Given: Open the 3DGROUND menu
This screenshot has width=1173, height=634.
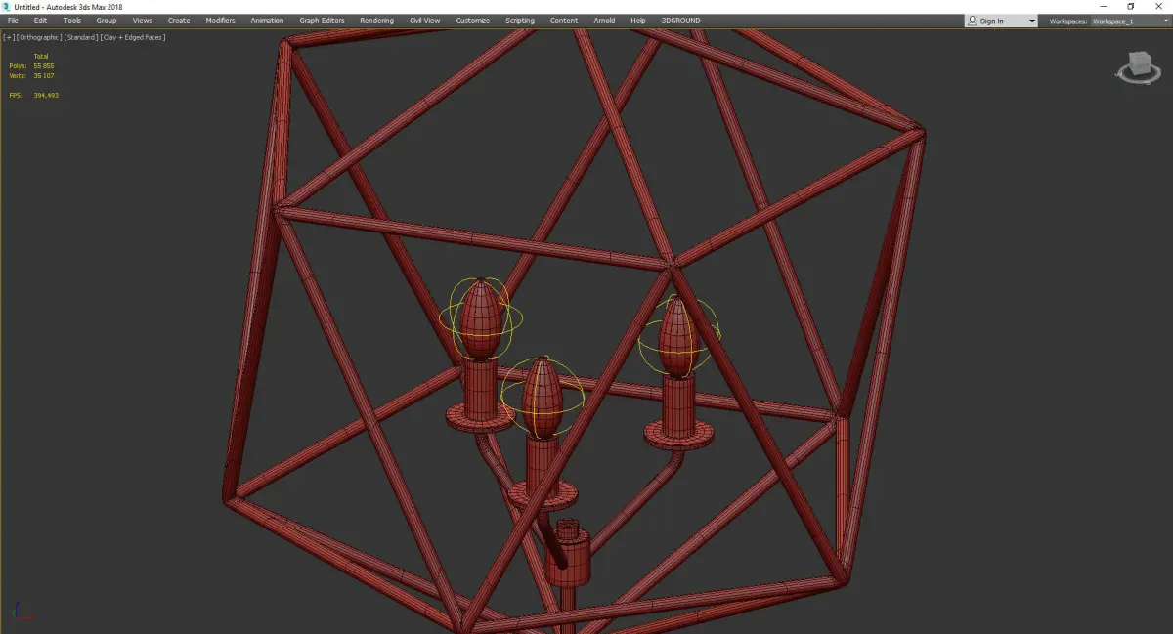Looking at the screenshot, I should pos(680,21).
